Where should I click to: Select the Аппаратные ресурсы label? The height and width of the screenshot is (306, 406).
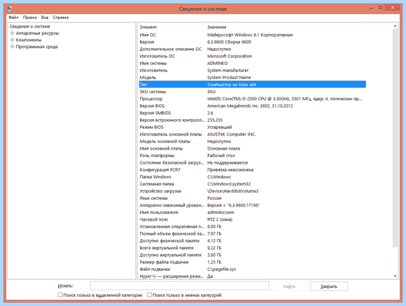click(x=37, y=33)
